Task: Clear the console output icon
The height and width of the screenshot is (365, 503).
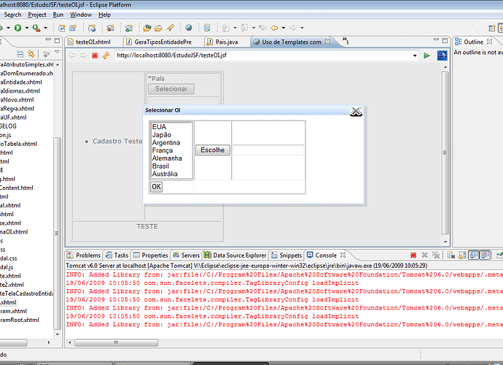Action: (451, 255)
